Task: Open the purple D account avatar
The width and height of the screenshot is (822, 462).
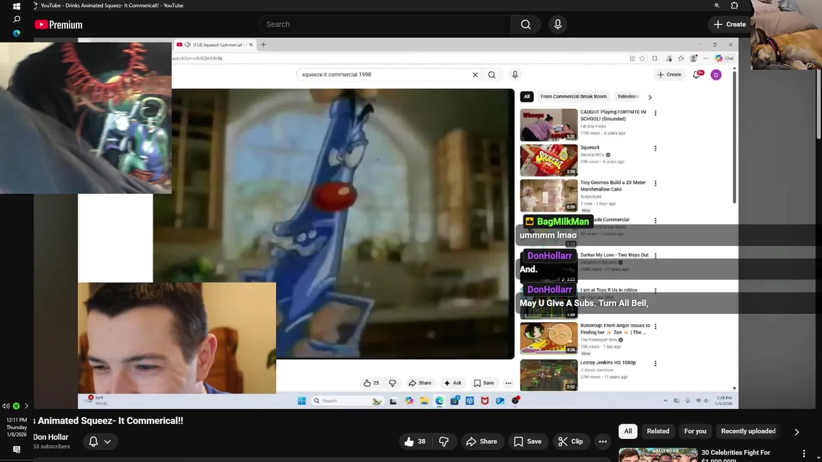Action: 716,74
